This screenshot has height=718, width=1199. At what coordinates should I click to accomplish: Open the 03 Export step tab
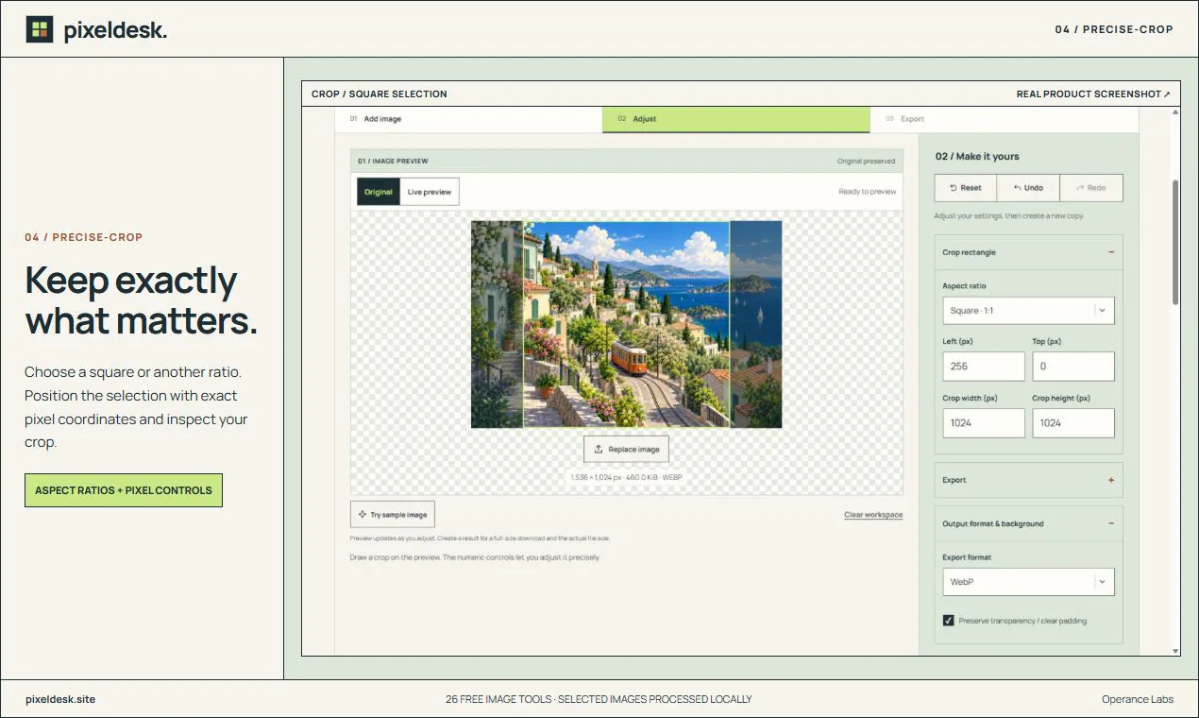pos(1005,119)
